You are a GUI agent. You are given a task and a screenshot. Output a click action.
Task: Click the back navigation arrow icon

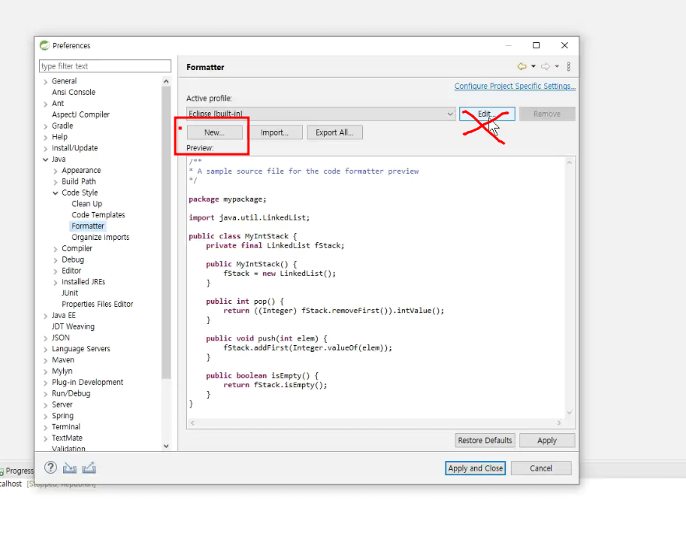tap(522, 66)
